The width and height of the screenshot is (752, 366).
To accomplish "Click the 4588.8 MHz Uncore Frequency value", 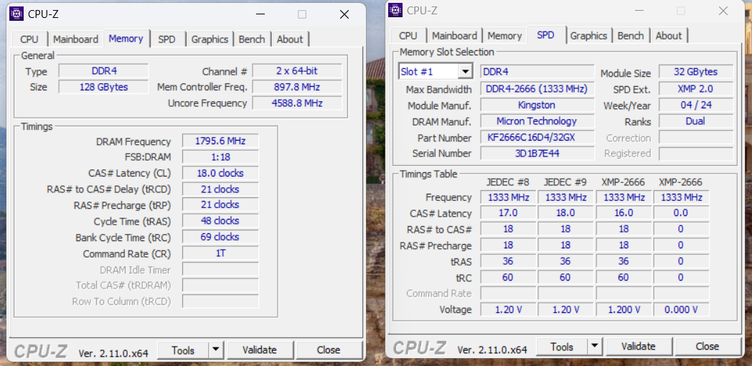I will [x=297, y=103].
